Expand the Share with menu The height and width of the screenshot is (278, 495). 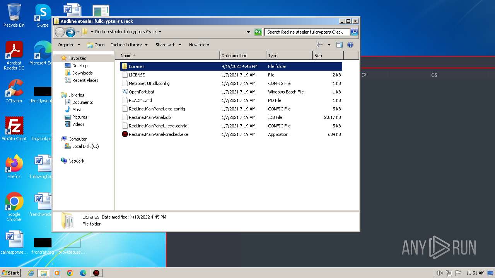point(168,45)
